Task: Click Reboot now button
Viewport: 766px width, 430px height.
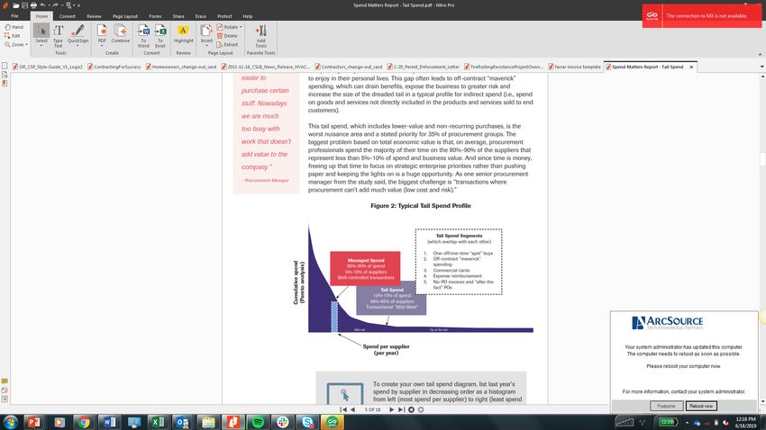Action: (701, 406)
